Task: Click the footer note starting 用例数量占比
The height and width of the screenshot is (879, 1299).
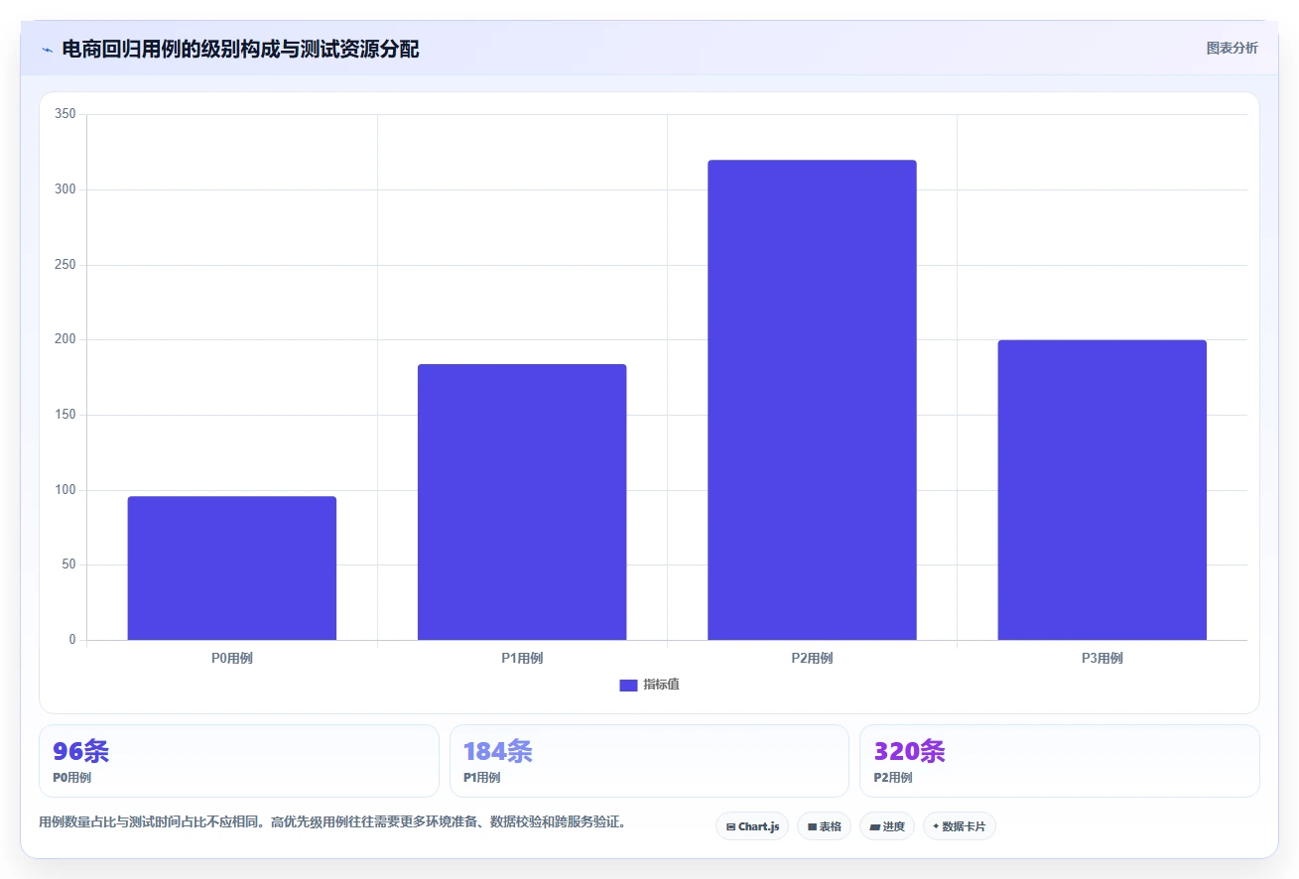Action: click(x=331, y=822)
